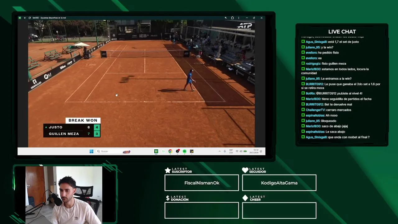Open the notifications bell icon

[x=261, y=151]
